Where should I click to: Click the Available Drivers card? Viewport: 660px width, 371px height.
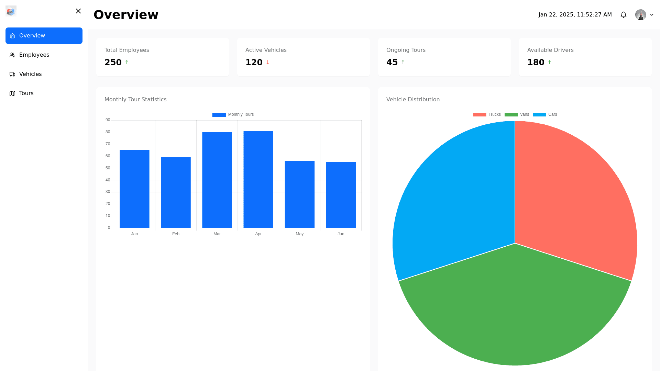[585, 57]
